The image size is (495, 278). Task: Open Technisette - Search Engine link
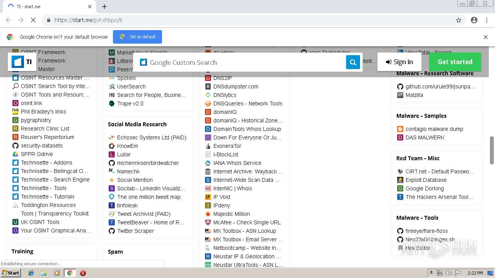55,180
